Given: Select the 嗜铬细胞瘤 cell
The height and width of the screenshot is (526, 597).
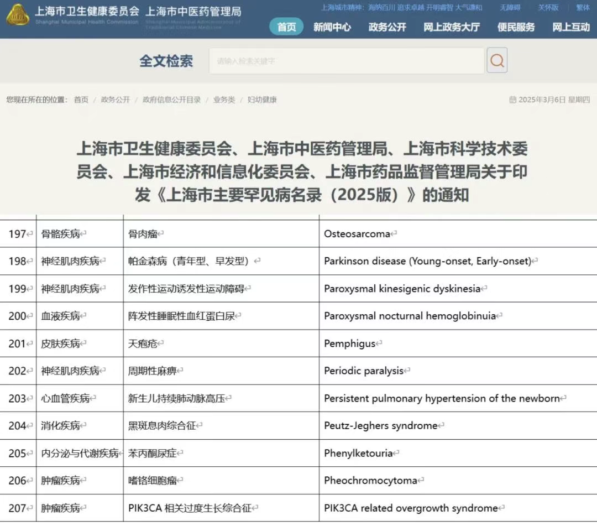Looking at the screenshot, I should (221, 481).
